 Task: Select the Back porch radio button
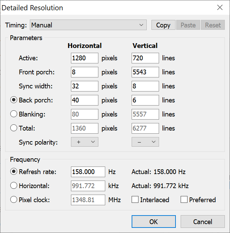[x=14, y=100]
